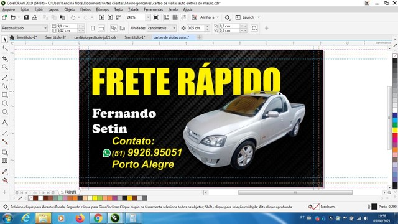Expand the Personalizado page size dropdown
This screenshot has height=224, width=398.
[24, 28]
